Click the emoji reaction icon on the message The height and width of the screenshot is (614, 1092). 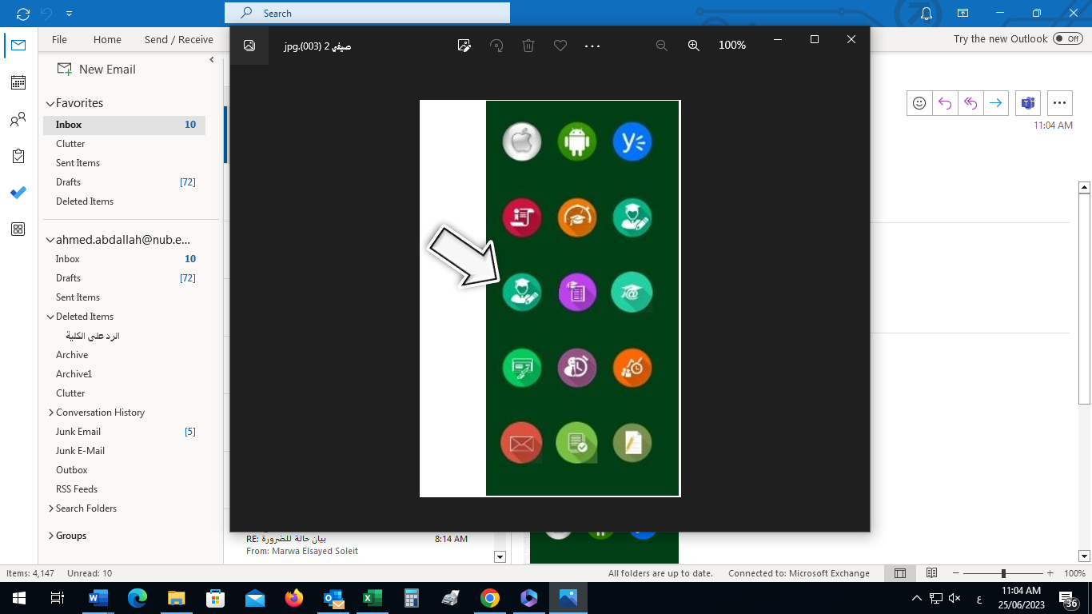pyautogui.click(x=920, y=103)
